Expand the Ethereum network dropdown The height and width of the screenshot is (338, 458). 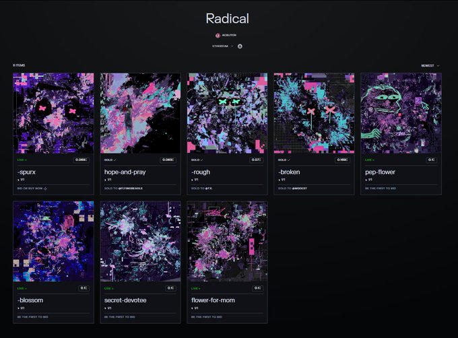coord(223,46)
